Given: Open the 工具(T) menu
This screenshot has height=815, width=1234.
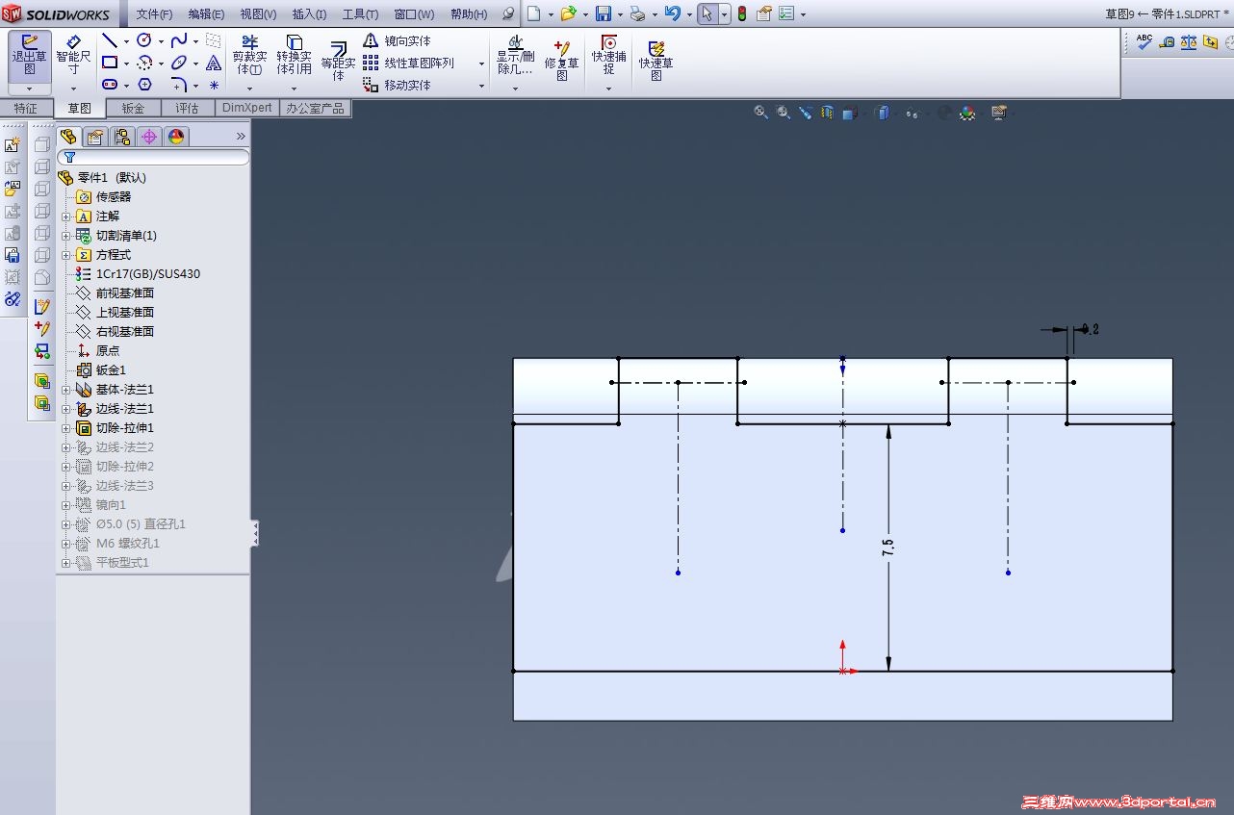Looking at the screenshot, I should pos(360,14).
